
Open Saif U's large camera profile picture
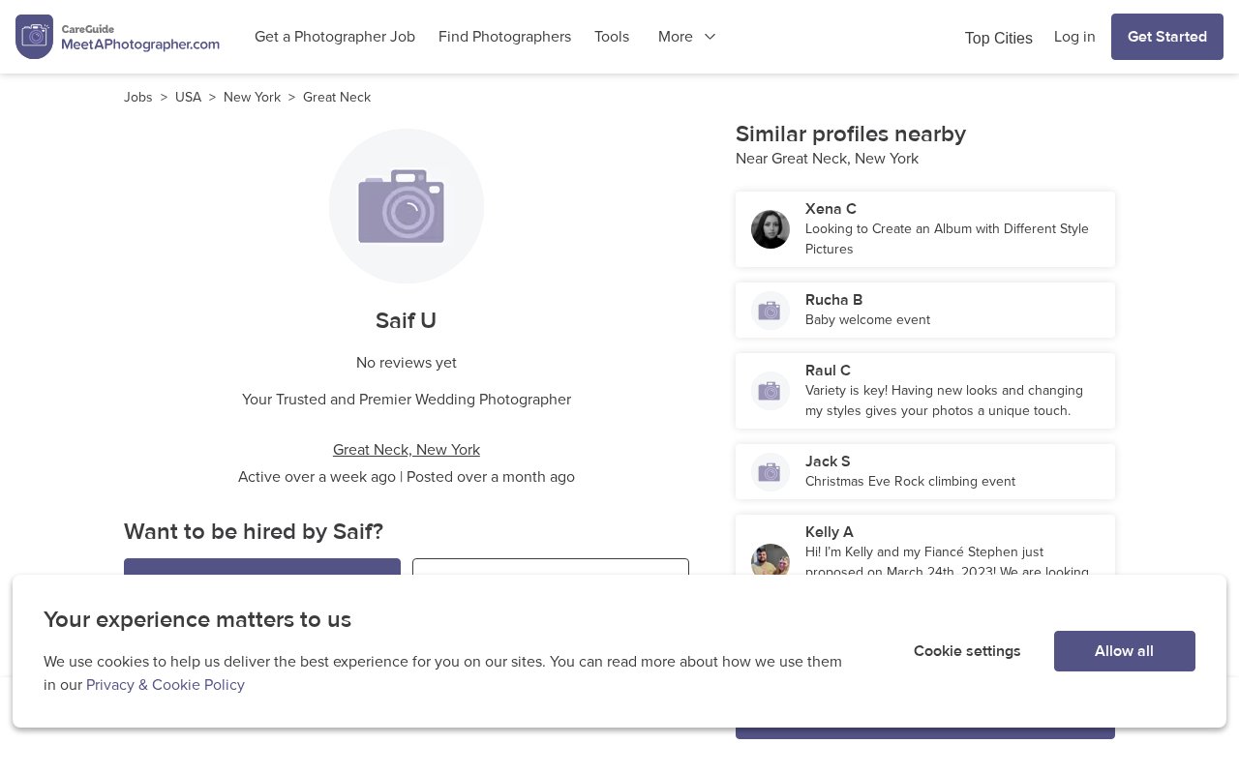[x=407, y=206]
